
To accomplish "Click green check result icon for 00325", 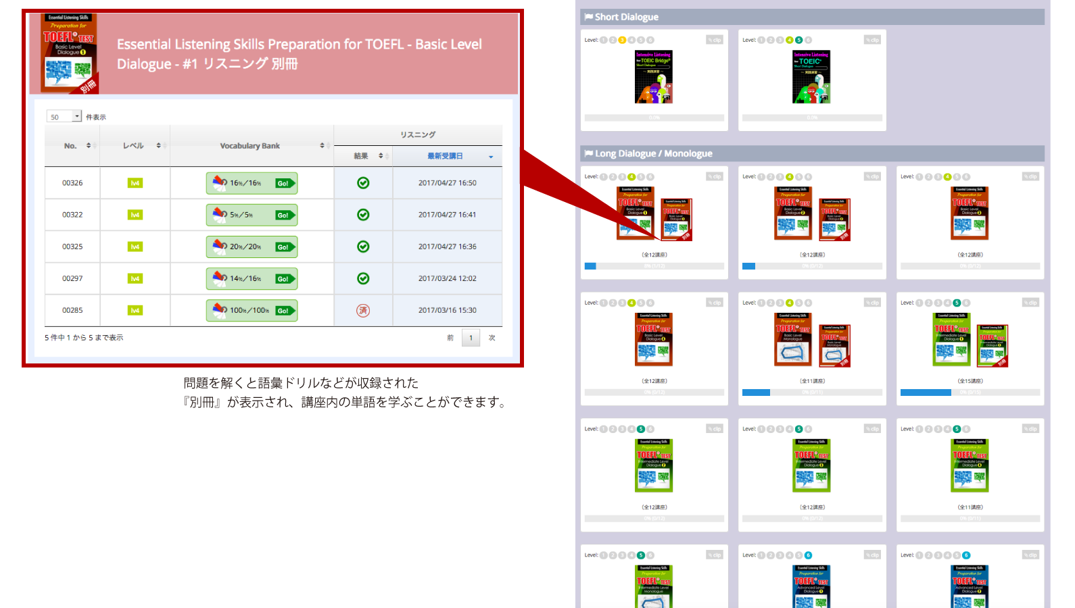I will 363,247.
